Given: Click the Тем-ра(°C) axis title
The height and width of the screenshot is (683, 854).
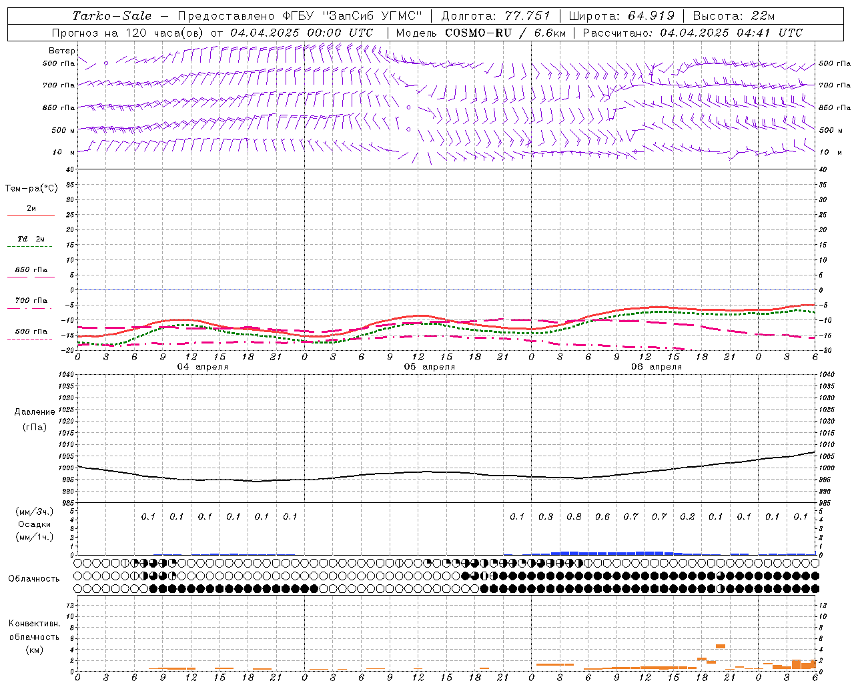Looking at the screenshot, I should coord(31,189).
